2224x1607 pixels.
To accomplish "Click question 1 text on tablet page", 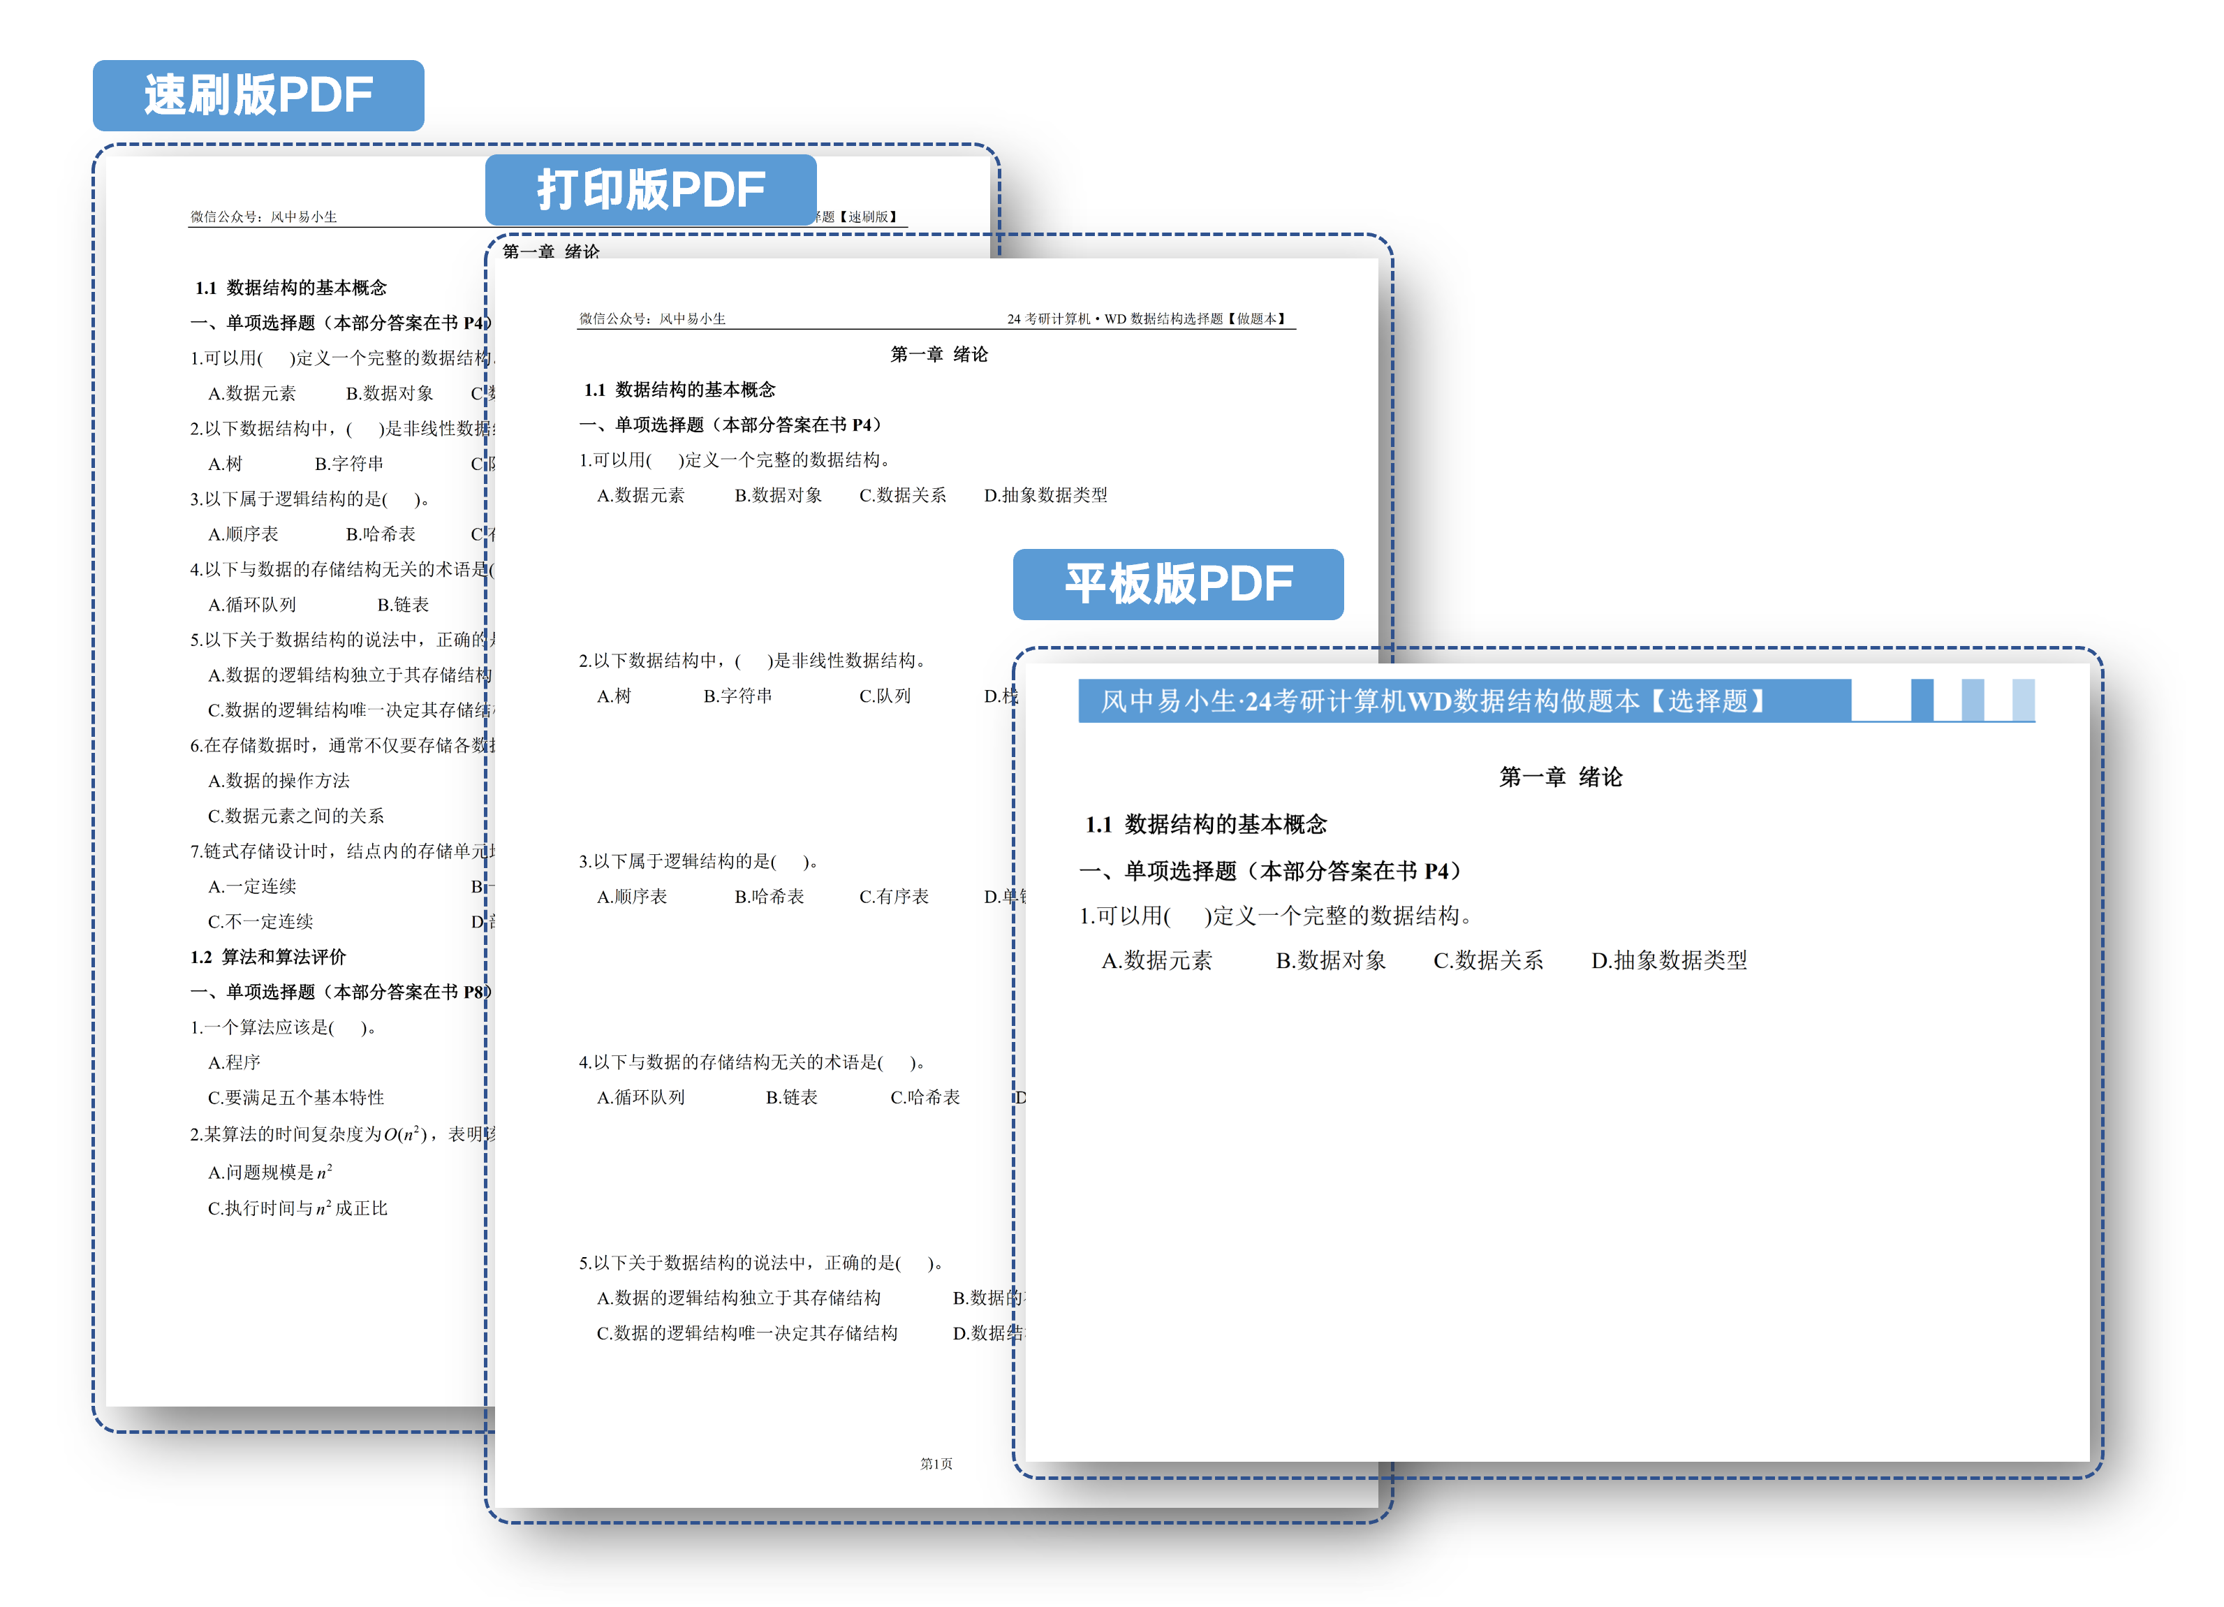I will point(1275,916).
